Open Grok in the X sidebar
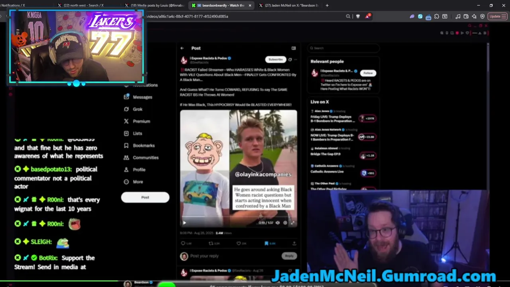Viewport: 510px width, 287px height. (133, 109)
